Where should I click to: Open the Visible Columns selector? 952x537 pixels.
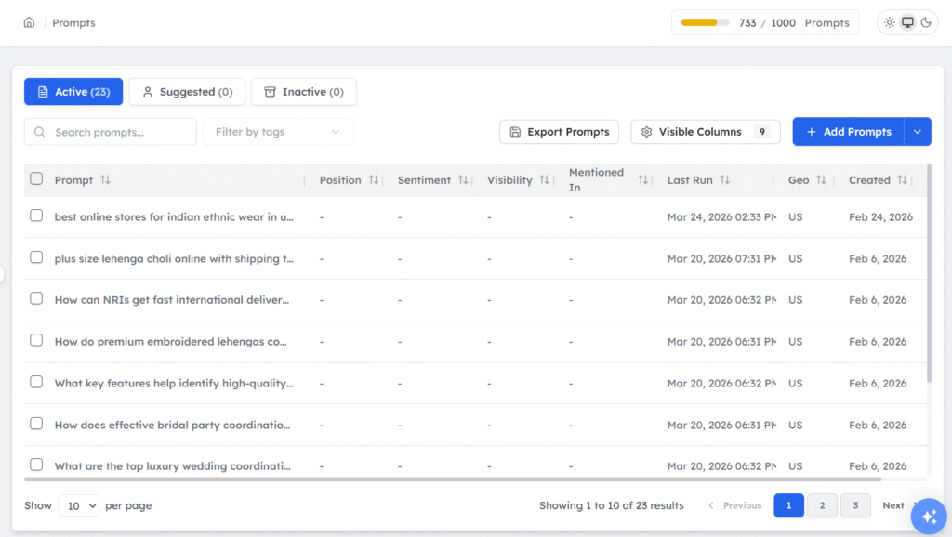tap(706, 132)
